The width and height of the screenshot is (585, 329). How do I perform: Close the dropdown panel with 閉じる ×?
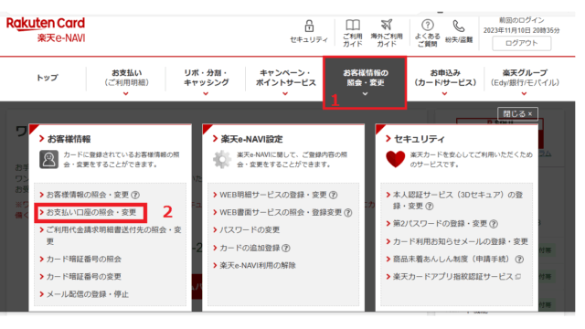click(517, 113)
